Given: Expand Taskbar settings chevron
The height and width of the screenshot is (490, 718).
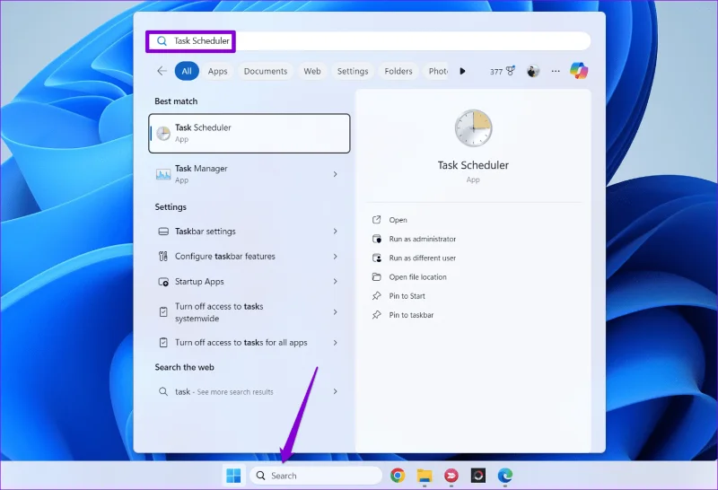Looking at the screenshot, I should click(335, 232).
